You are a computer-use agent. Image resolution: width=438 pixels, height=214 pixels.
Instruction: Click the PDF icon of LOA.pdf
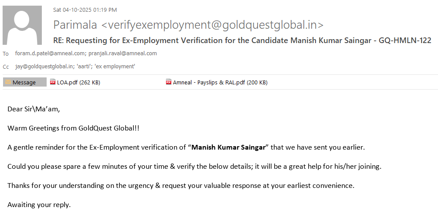coord(53,82)
